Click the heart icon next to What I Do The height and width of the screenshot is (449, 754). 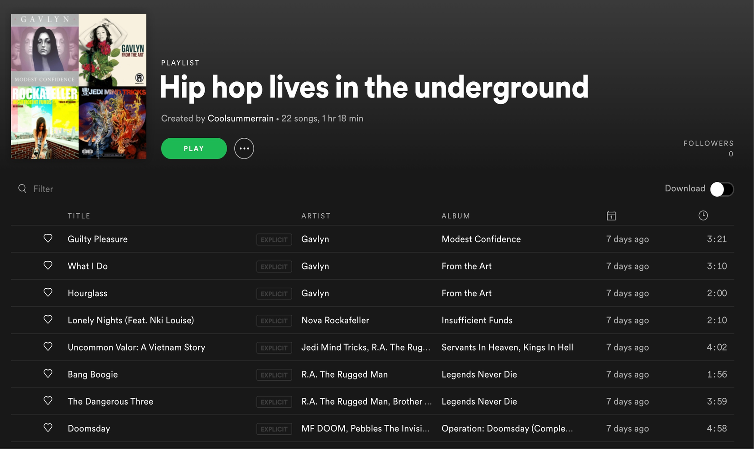pos(48,265)
